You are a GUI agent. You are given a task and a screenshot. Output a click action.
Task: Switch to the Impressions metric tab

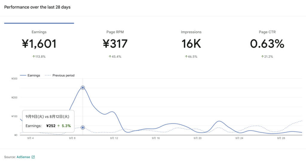point(191,44)
